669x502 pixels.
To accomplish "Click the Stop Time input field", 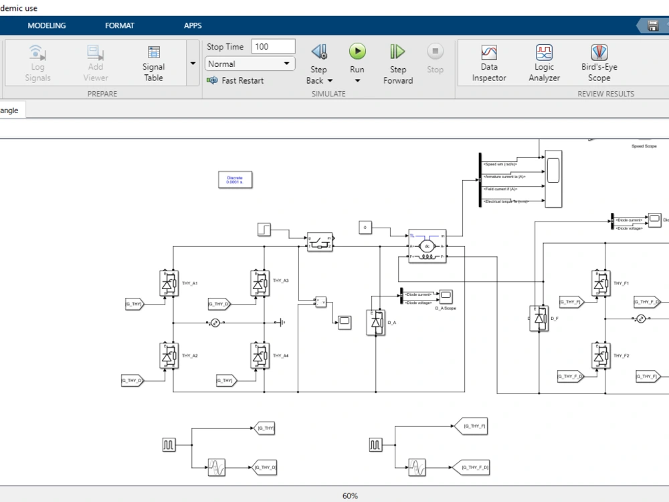I will 272,46.
